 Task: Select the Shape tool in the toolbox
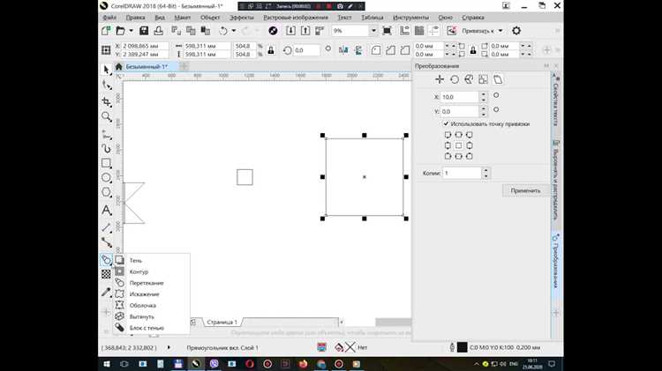tap(107, 85)
